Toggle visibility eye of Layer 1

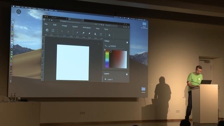[105, 79]
